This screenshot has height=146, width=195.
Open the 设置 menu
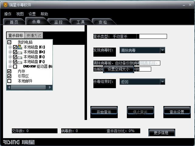[x=32, y=14]
